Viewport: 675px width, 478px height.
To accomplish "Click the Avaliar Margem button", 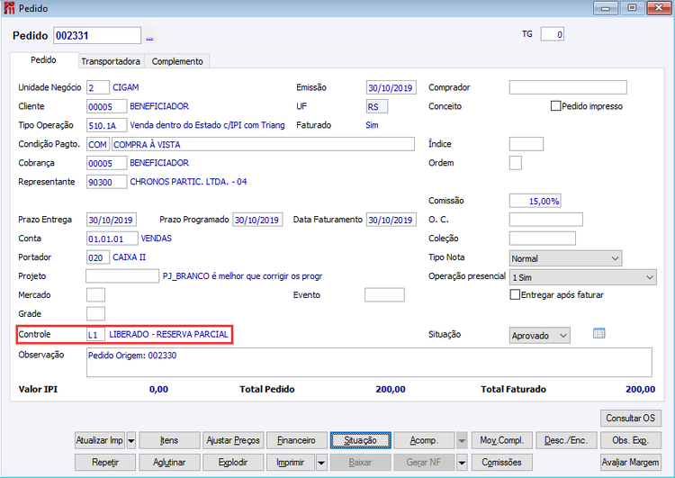I will (631, 463).
